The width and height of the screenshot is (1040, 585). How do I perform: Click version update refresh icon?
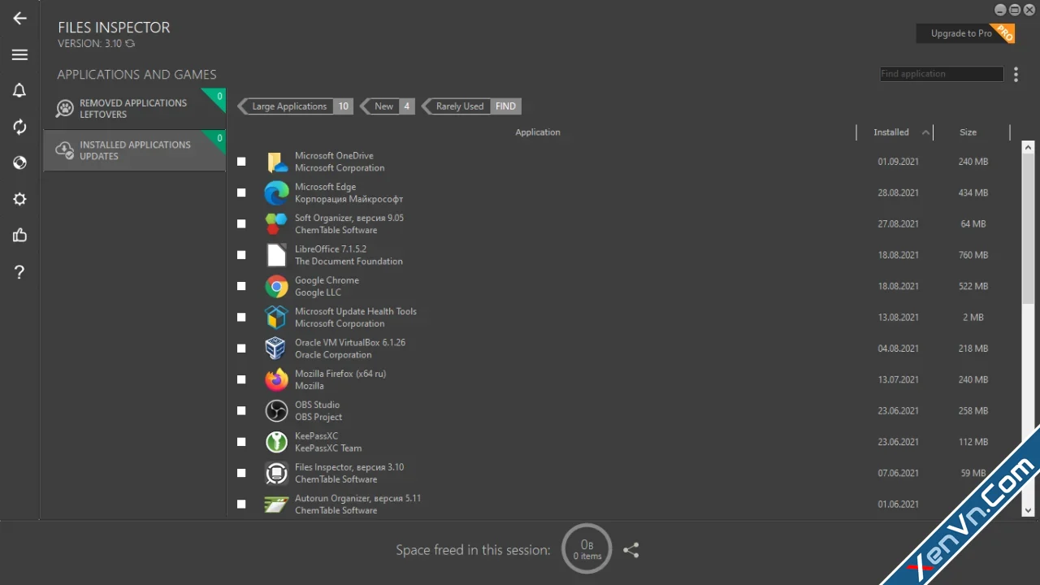tap(130, 44)
